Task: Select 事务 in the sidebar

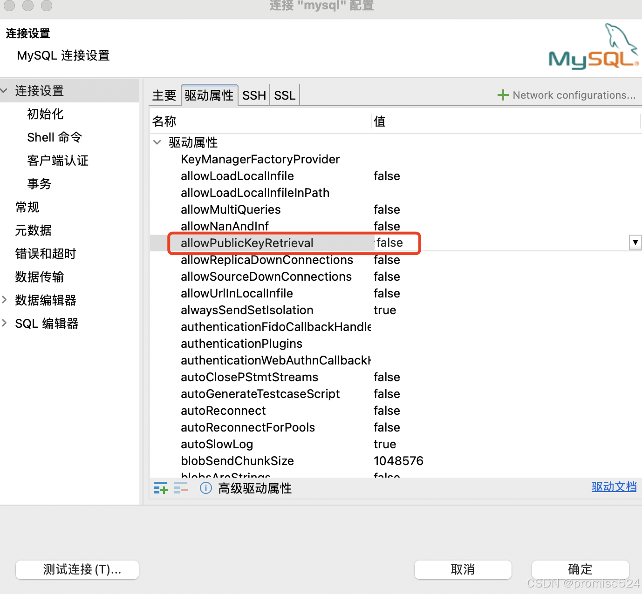Action: coord(39,184)
